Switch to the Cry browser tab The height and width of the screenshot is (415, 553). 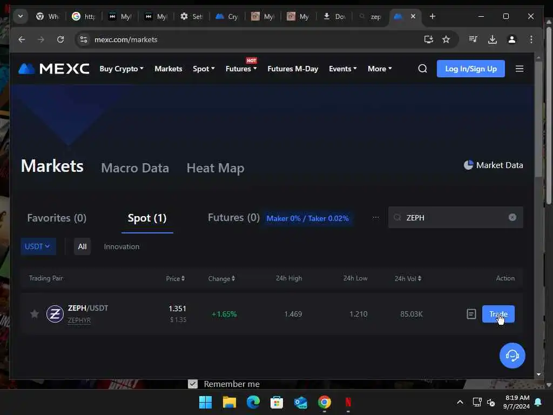click(x=227, y=16)
